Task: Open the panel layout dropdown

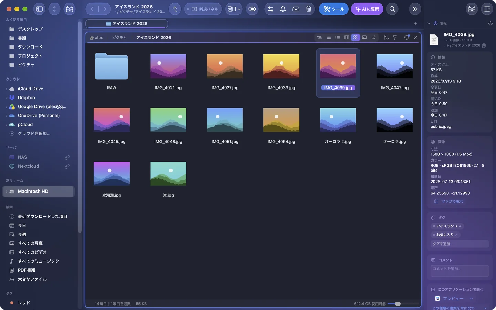Action: (234, 9)
